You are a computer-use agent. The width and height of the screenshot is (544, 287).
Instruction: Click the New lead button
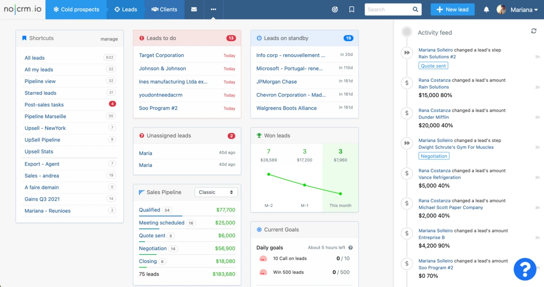(452, 9)
